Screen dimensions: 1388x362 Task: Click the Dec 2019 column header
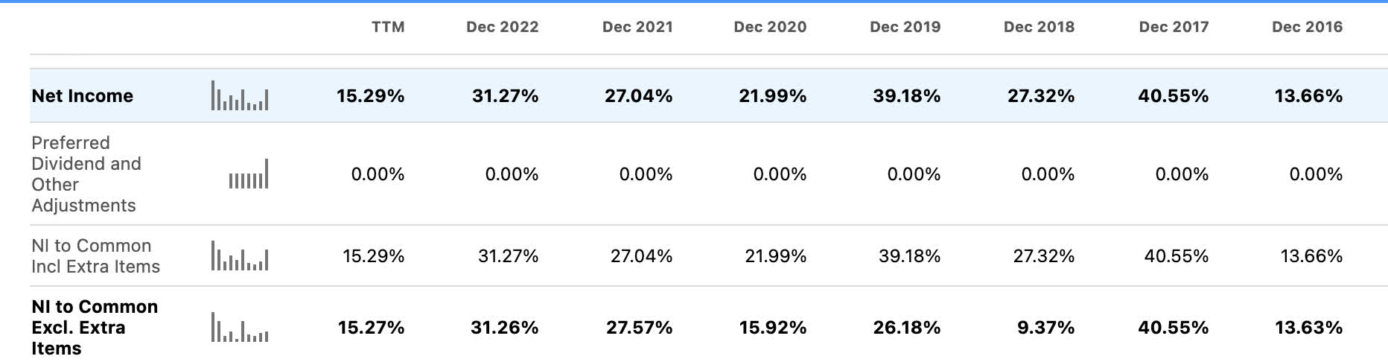905,28
